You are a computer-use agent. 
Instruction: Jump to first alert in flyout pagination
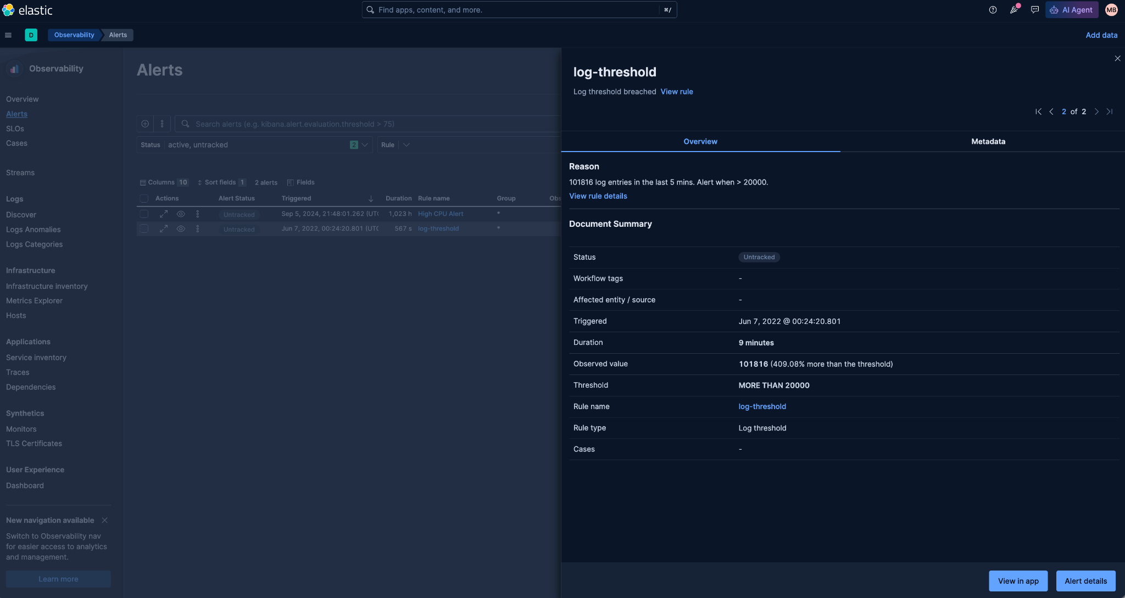pos(1038,111)
